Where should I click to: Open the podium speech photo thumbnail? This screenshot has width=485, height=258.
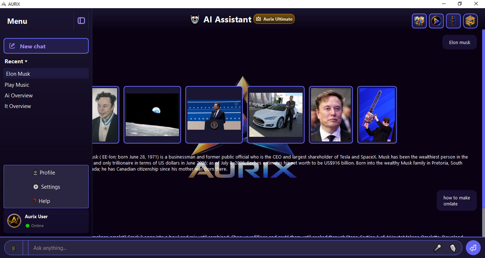coord(214,115)
